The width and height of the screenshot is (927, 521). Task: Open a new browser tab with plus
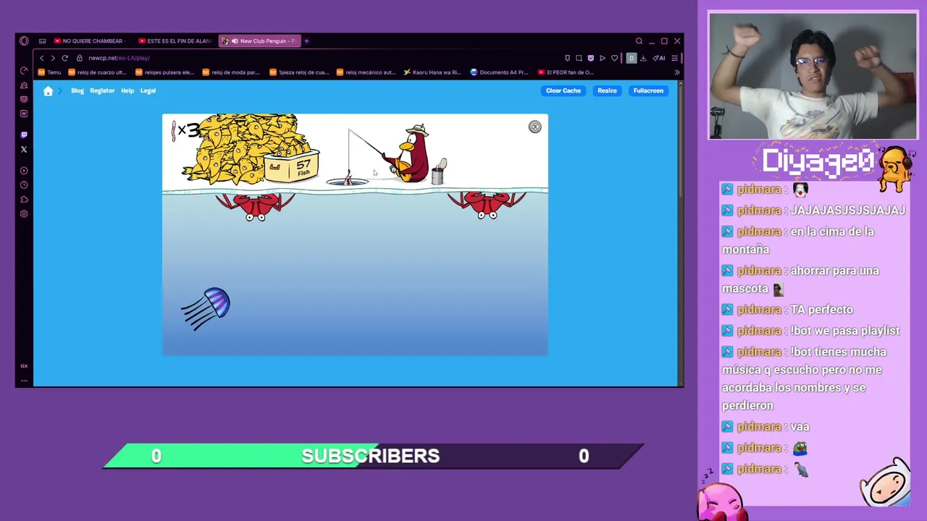tap(306, 41)
